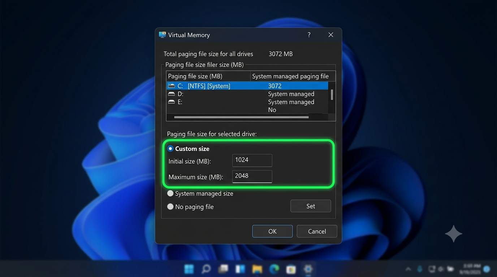Confirm with the OK button
Viewport: 497px width, 277px height.
[272, 231]
